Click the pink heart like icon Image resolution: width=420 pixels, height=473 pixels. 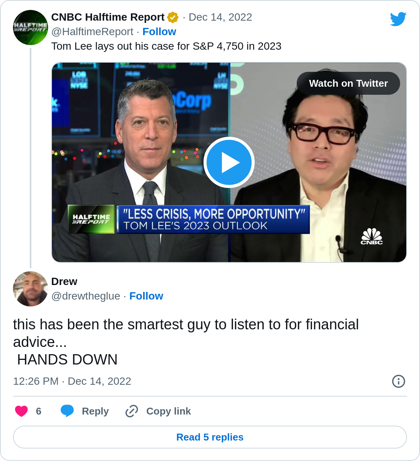(x=21, y=411)
